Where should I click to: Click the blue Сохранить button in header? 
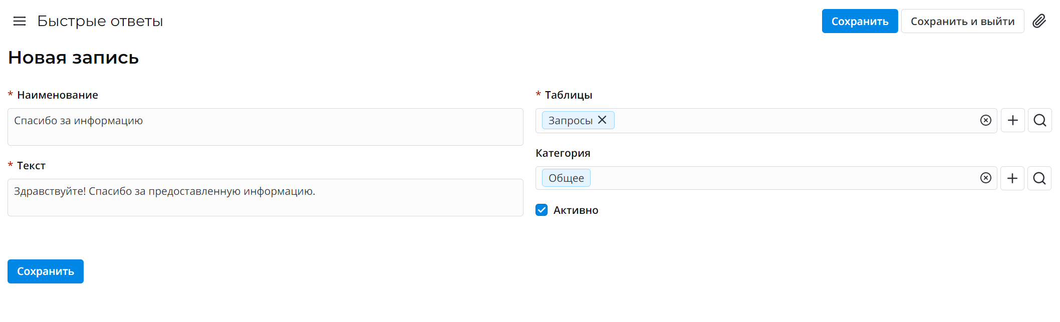tap(860, 21)
